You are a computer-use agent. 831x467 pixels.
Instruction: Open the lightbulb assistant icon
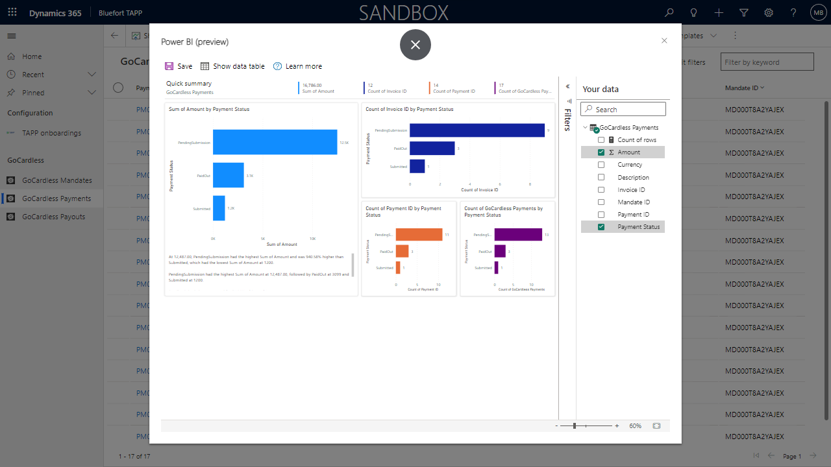tap(694, 12)
